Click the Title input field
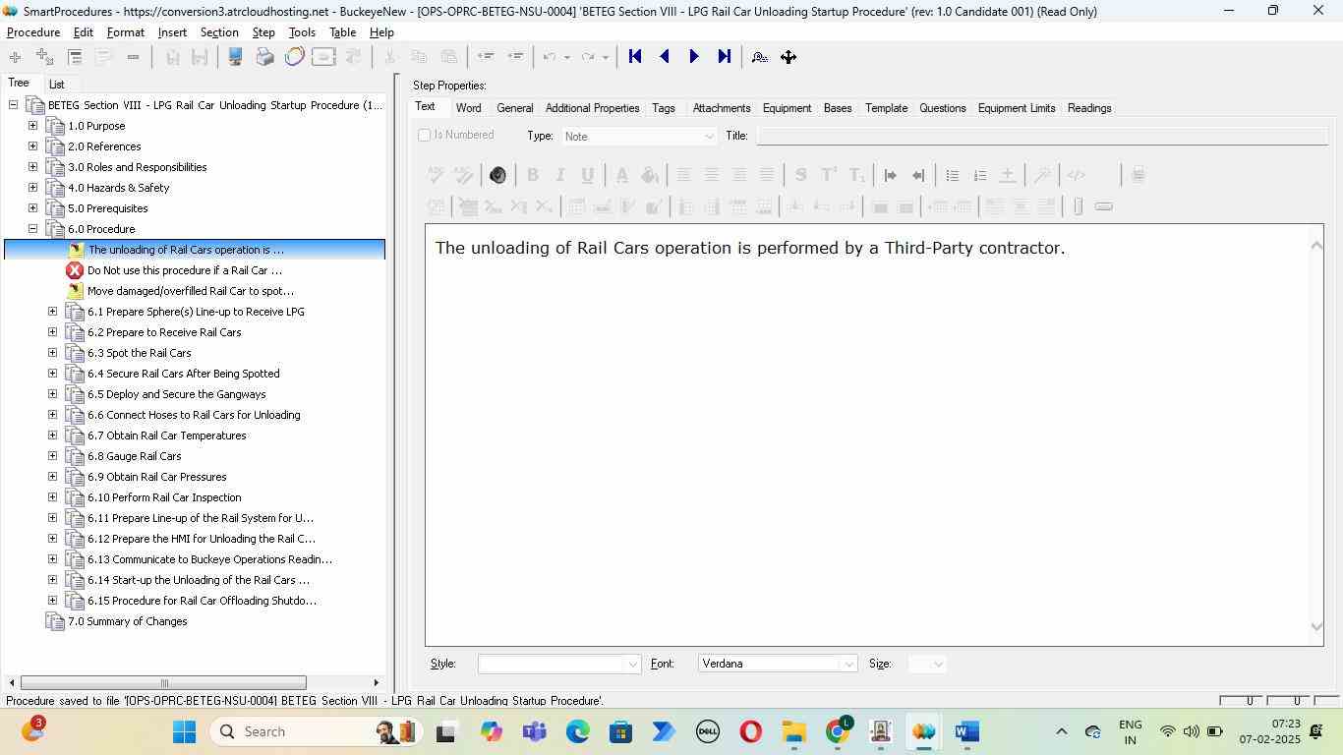Viewport: 1343px width, 755px height. pos(1041,136)
